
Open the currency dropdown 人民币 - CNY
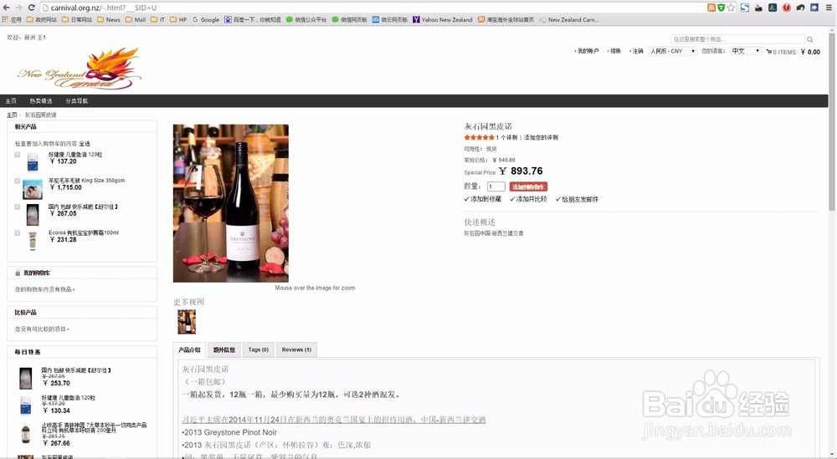click(x=673, y=51)
